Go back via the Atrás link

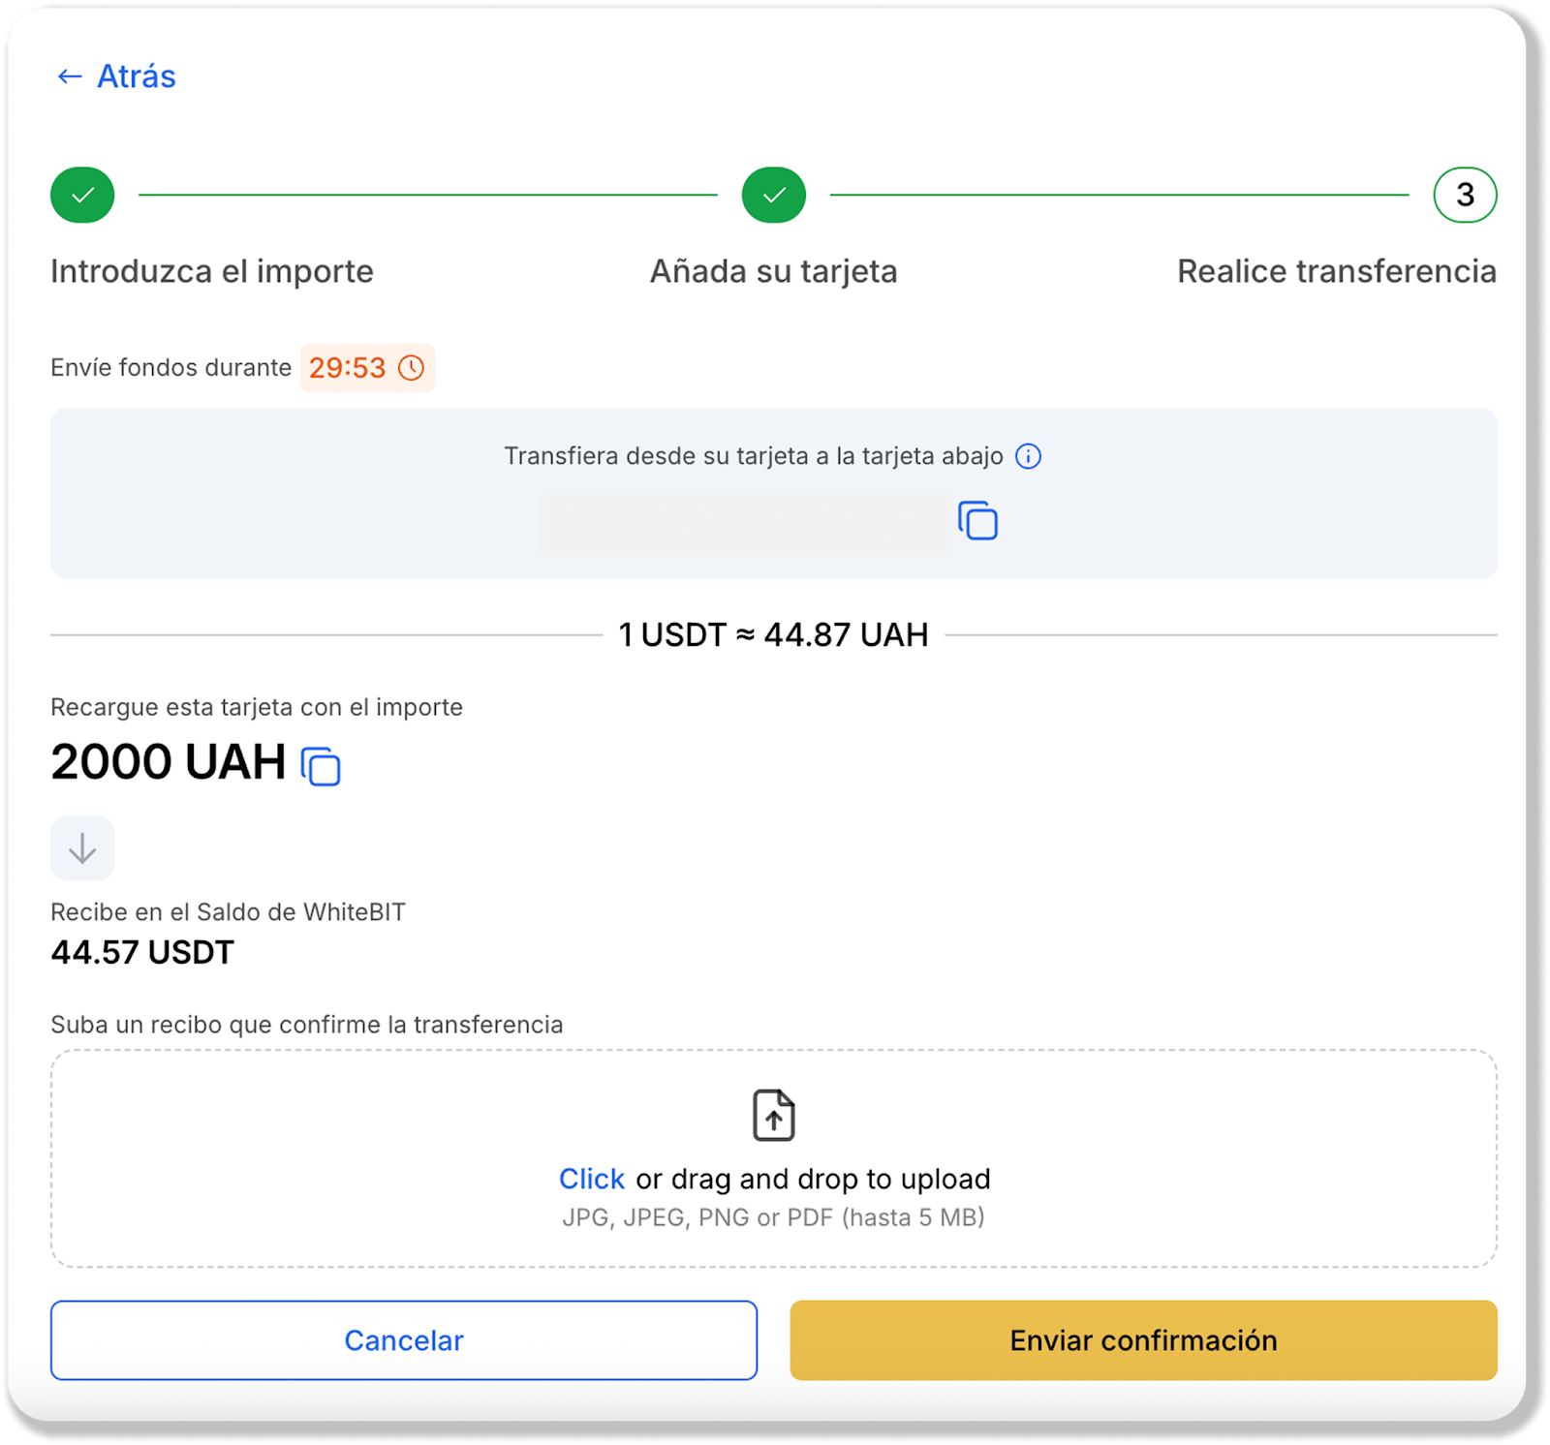tap(136, 77)
